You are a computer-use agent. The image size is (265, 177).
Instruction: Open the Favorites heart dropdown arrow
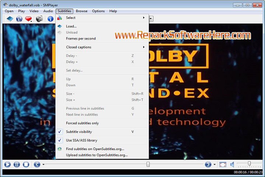(x=31, y=21)
